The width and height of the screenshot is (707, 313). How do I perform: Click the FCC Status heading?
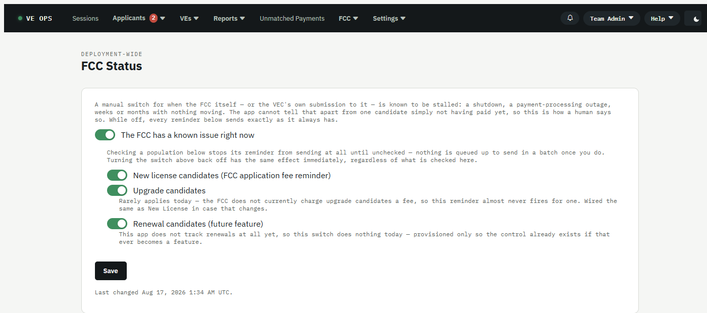(112, 66)
